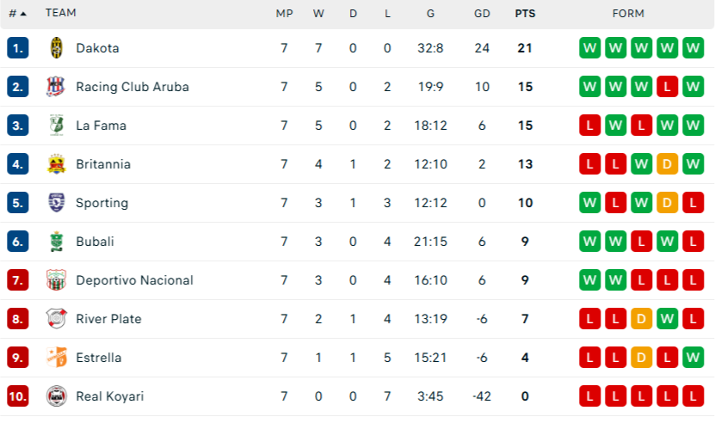This screenshot has width=721, height=423.
Task: Click Britannia's orange draw form badge
Action: 667,164
